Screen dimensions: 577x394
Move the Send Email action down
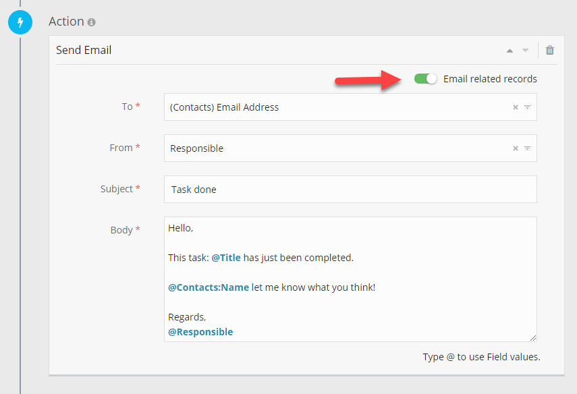click(525, 51)
